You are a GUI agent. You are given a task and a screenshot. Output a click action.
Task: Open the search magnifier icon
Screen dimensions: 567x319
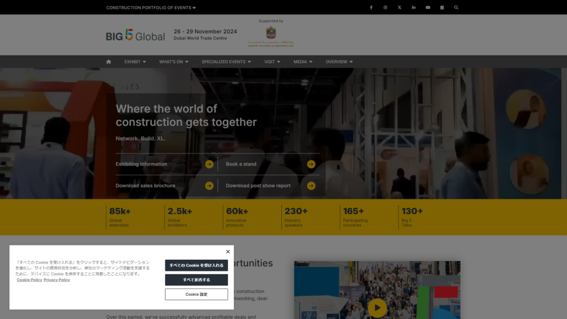pyautogui.click(x=456, y=7)
